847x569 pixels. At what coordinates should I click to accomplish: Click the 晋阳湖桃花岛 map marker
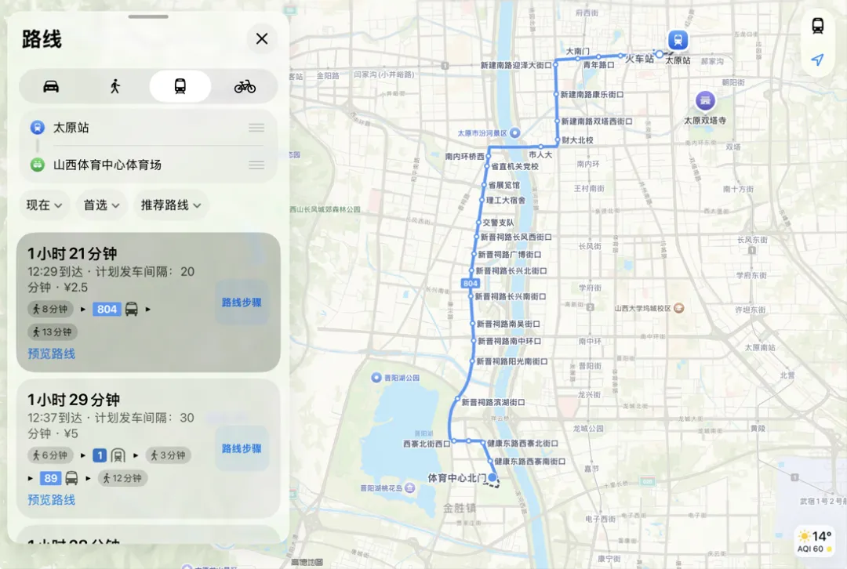(x=410, y=488)
